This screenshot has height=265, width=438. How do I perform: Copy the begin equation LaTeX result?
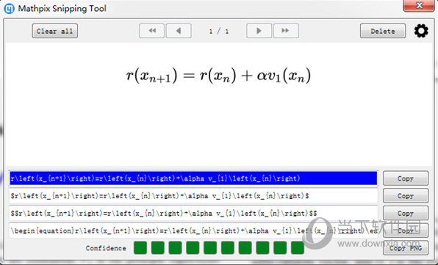406,230
